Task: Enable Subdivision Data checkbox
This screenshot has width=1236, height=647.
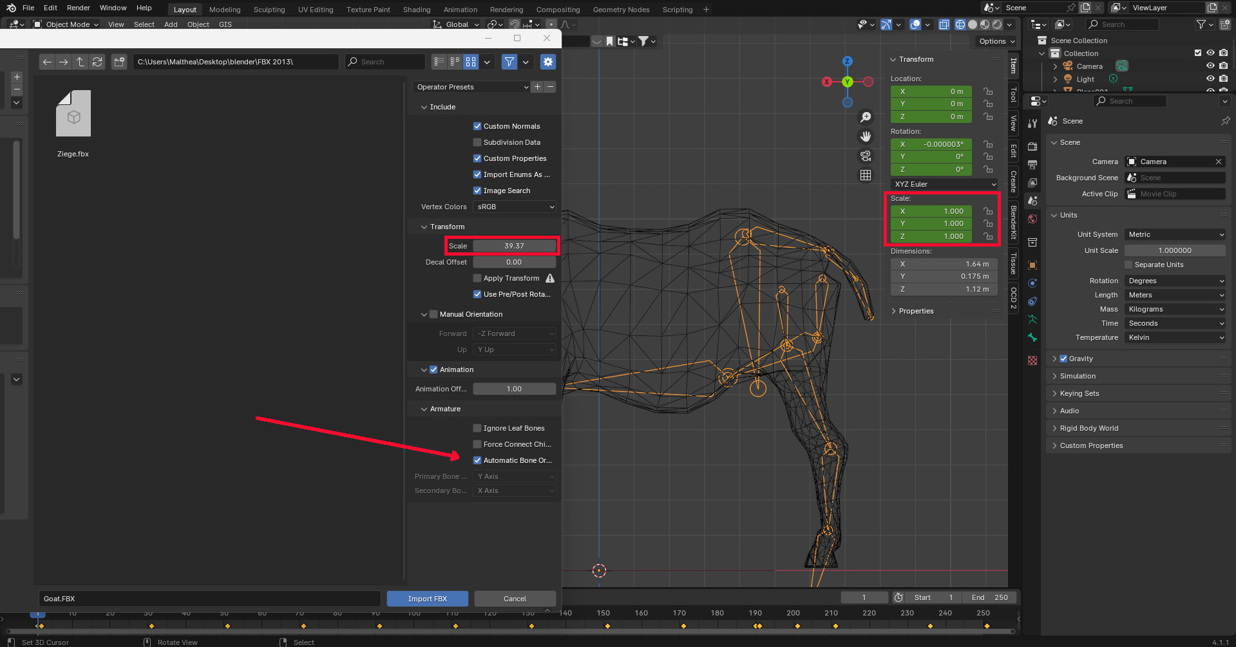Action: (x=477, y=142)
